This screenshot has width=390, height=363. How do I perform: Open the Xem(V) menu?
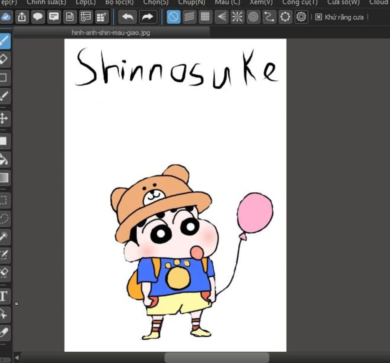(261, 3)
